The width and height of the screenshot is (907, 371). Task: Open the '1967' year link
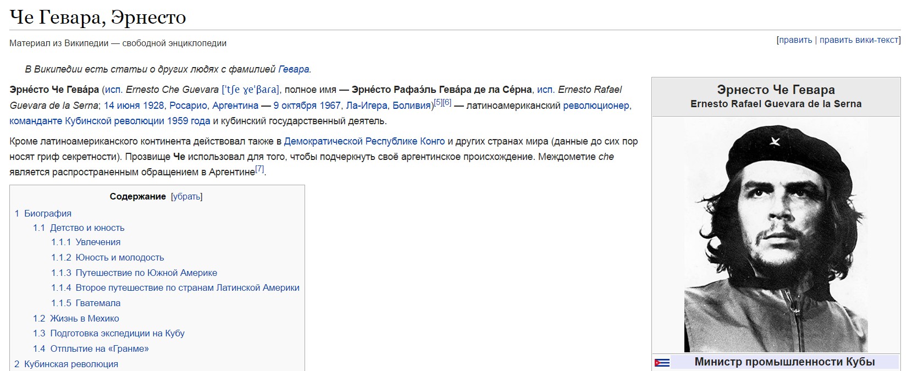click(330, 106)
